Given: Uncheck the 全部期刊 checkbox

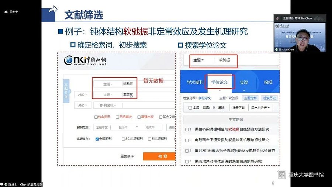Looking at the screenshot, I should point(97,139).
